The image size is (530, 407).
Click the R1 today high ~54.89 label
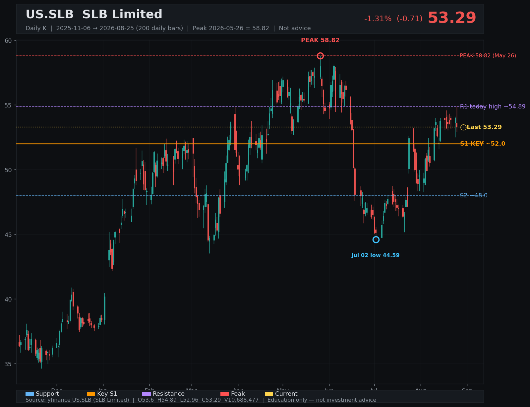pos(493,106)
